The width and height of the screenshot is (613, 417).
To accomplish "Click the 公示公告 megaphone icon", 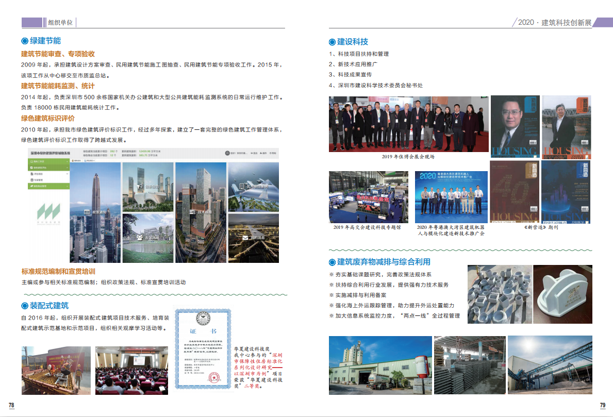I will click(x=139, y=187).
